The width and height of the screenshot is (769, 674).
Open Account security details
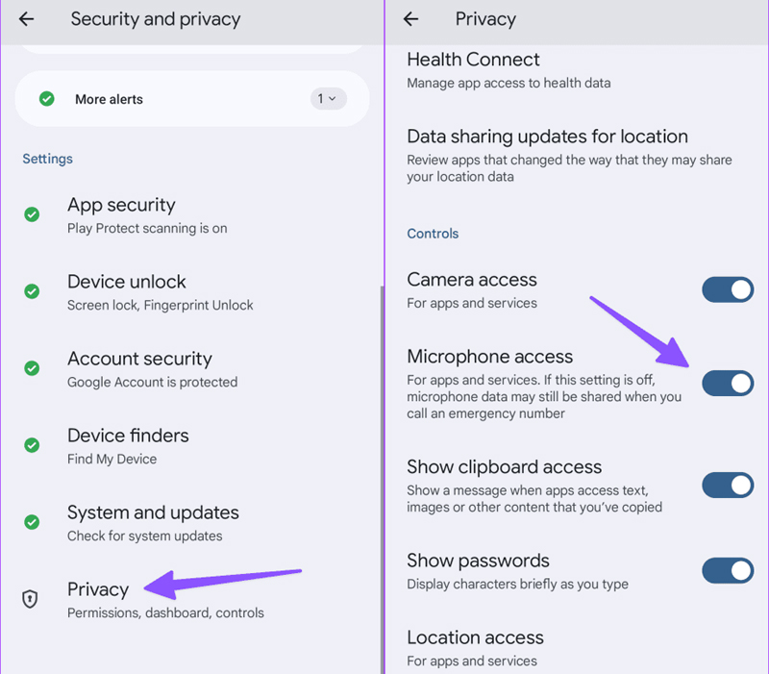coord(139,358)
